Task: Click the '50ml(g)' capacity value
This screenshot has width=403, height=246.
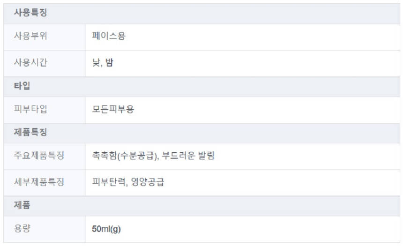Action: point(106,229)
